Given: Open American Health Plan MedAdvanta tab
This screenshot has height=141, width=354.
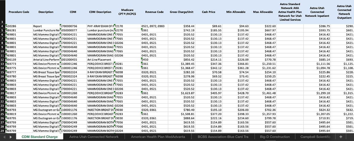Looking at the screenshot, I should (158, 137).
